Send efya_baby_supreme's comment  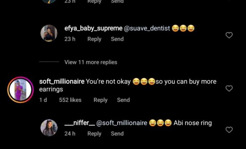click(117, 39)
